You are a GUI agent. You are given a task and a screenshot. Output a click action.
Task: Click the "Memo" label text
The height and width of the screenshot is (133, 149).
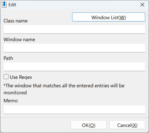11,101
